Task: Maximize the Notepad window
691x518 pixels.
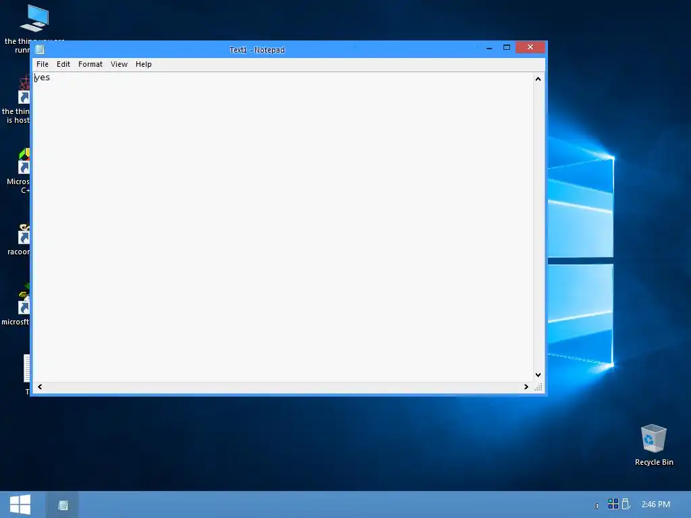Action: (507, 47)
